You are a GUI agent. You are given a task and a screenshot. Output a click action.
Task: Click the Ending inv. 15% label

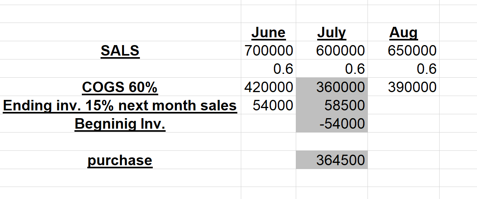tap(120, 105)
